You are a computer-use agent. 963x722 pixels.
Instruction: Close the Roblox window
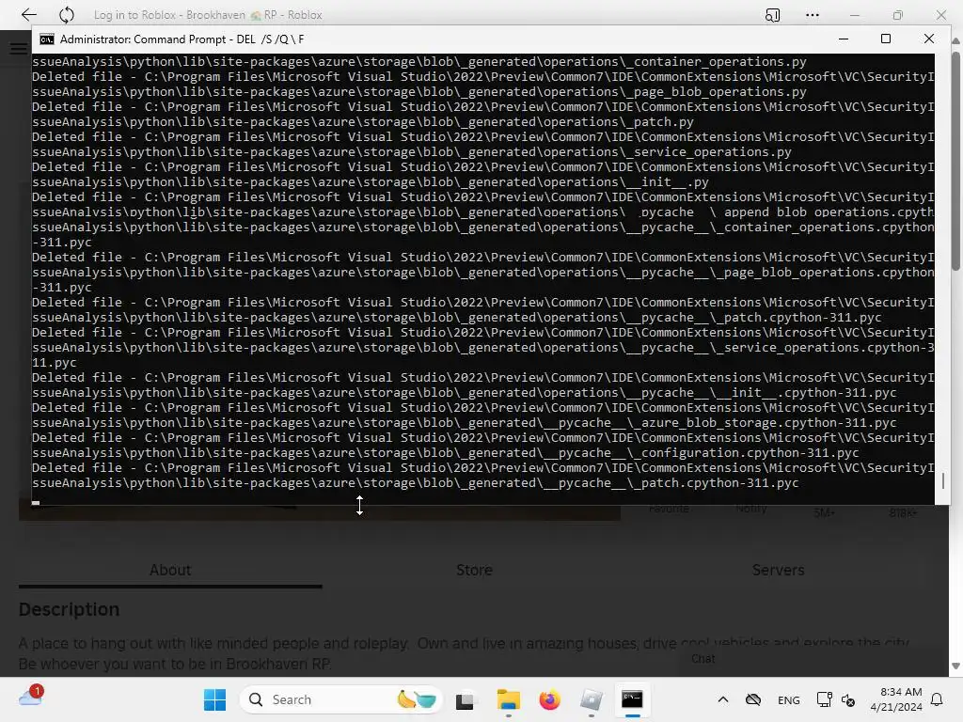coord(940,15)
